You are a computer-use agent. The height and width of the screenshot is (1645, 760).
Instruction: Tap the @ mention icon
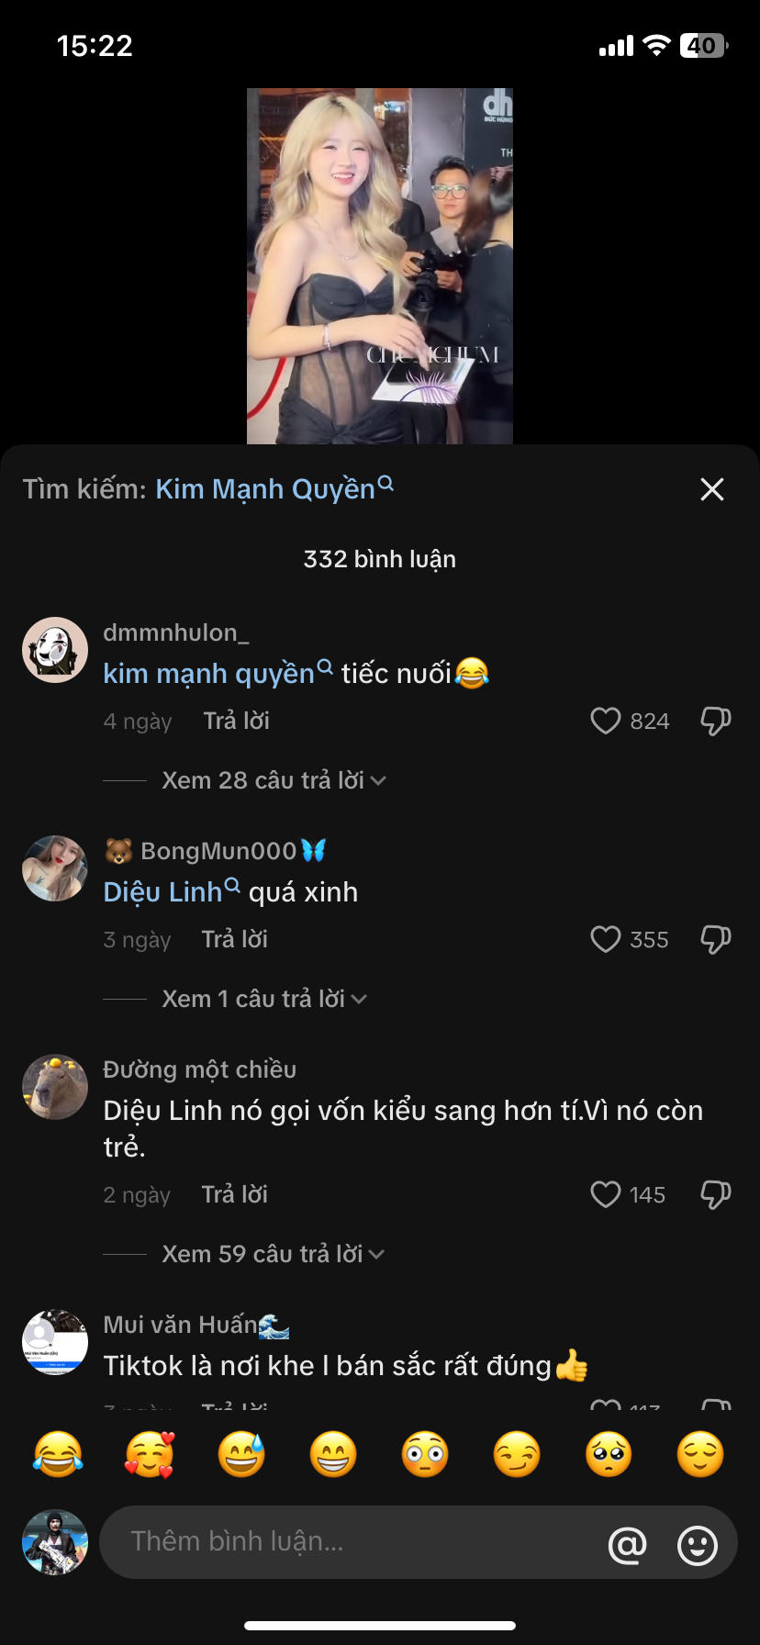tap(628, 1546)
